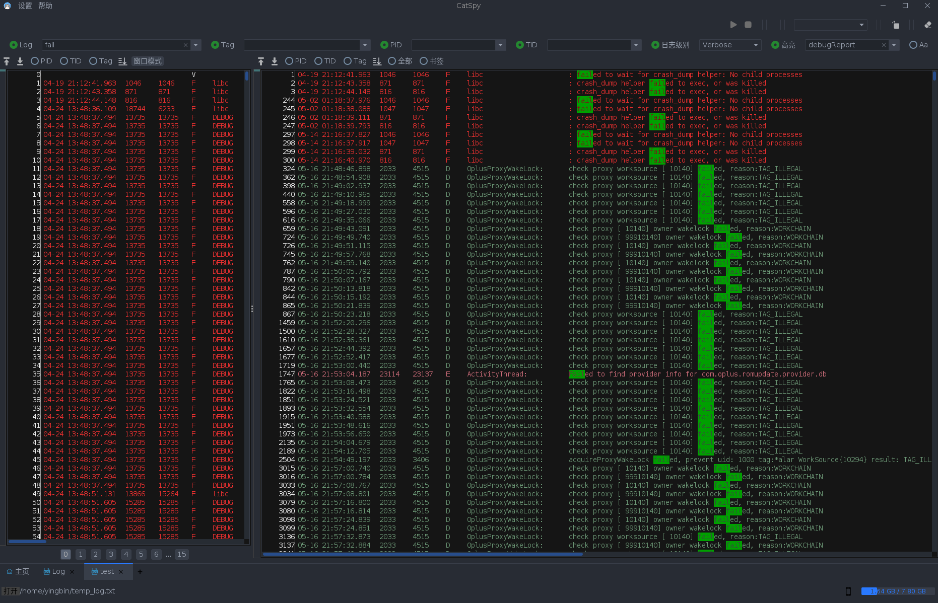
Task: Select the ActivityThread log row 1747
Action: [x=596, y=374]
